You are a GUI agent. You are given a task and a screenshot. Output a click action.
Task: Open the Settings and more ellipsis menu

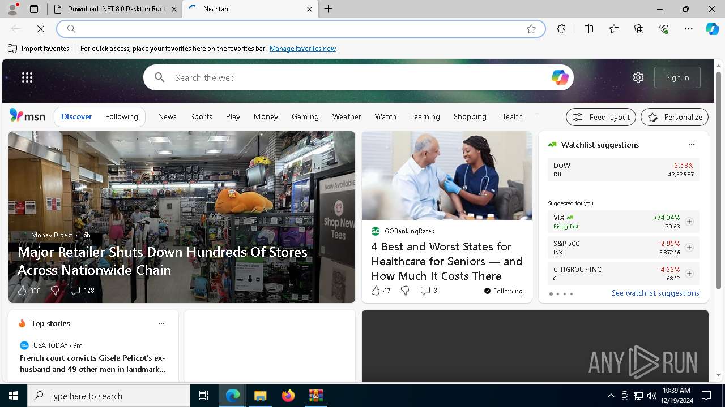pos(689,29)
